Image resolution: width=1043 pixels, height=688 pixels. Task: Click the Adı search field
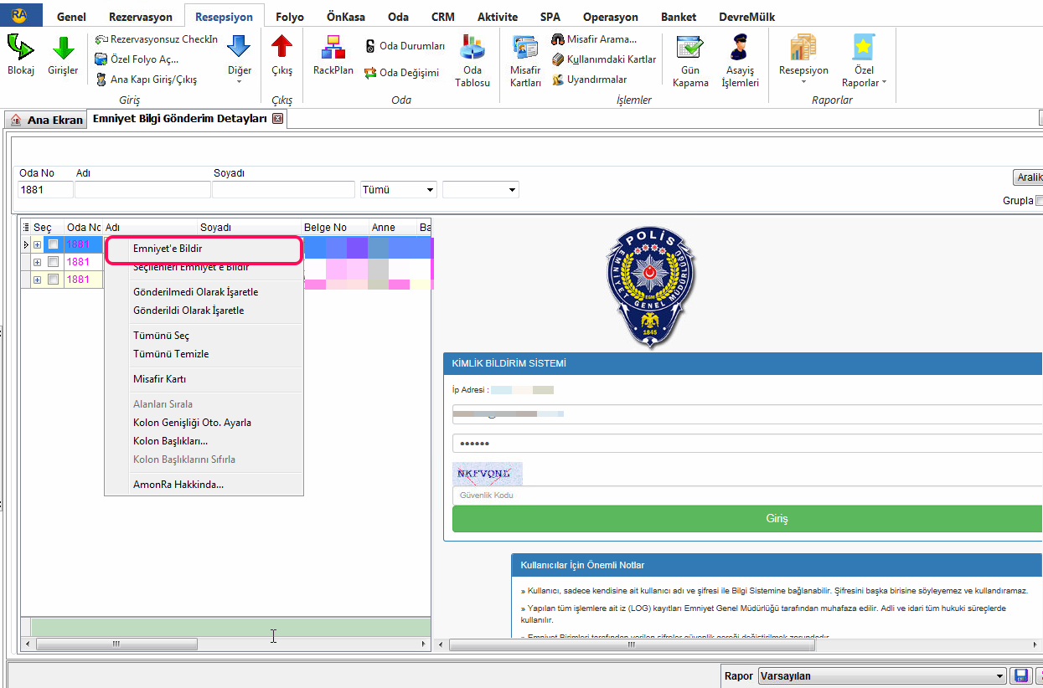pos(142,190)
